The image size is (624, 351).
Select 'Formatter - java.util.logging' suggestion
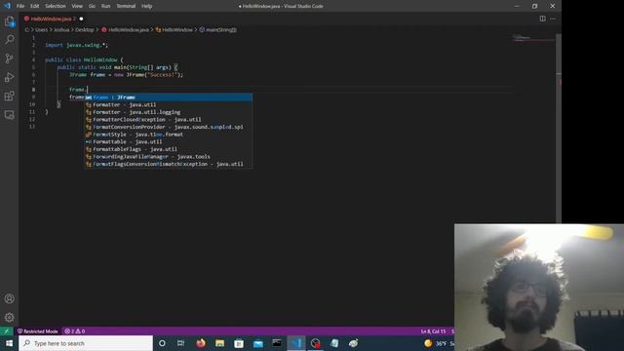coord(169,112)
